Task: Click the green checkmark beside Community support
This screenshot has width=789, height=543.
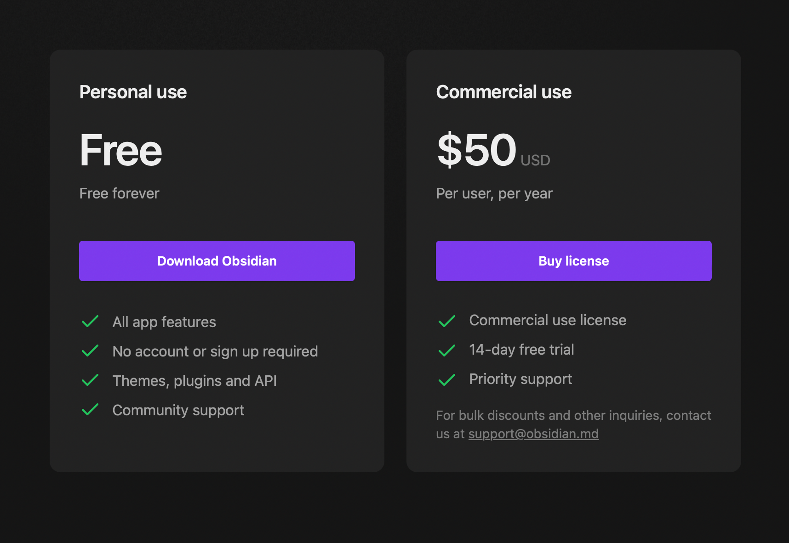Action: click(x=90, y=410)
